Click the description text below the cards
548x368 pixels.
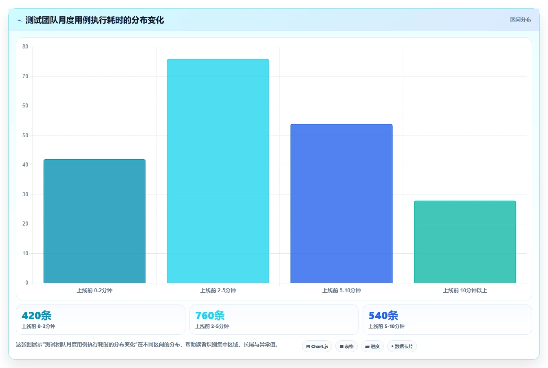point(148,345)
